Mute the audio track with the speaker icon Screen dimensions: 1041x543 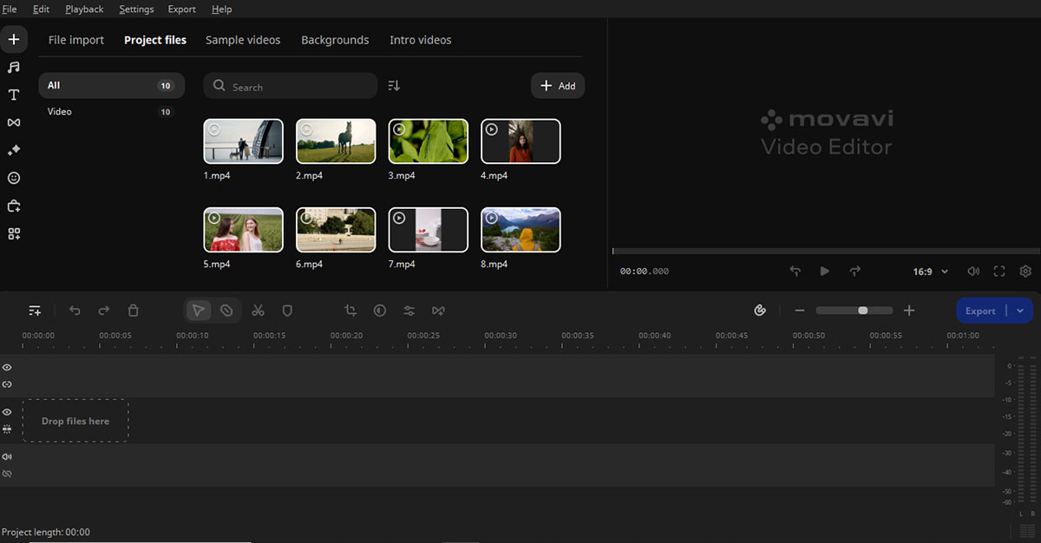tap(7, 456)
